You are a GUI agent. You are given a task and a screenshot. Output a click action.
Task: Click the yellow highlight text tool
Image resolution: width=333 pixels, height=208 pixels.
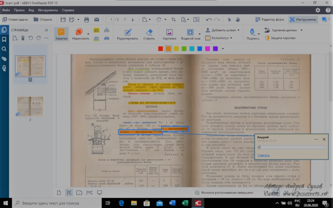96,30
